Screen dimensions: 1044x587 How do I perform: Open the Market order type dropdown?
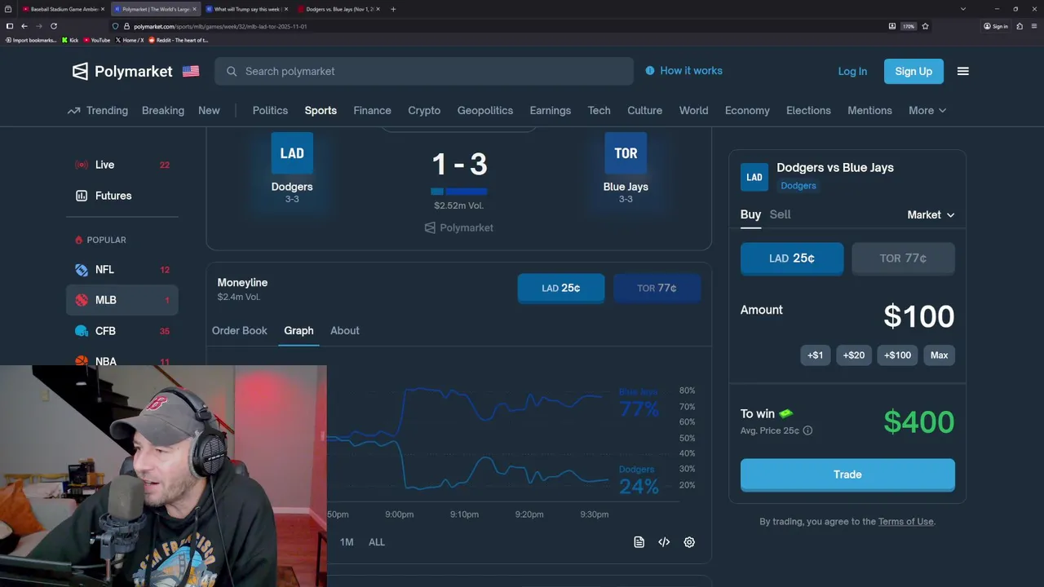coord(931,214)
